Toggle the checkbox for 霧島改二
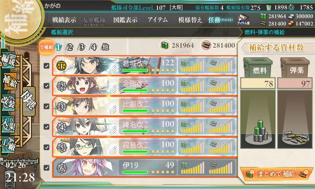The image size is (315, 189). click(46, 147)
